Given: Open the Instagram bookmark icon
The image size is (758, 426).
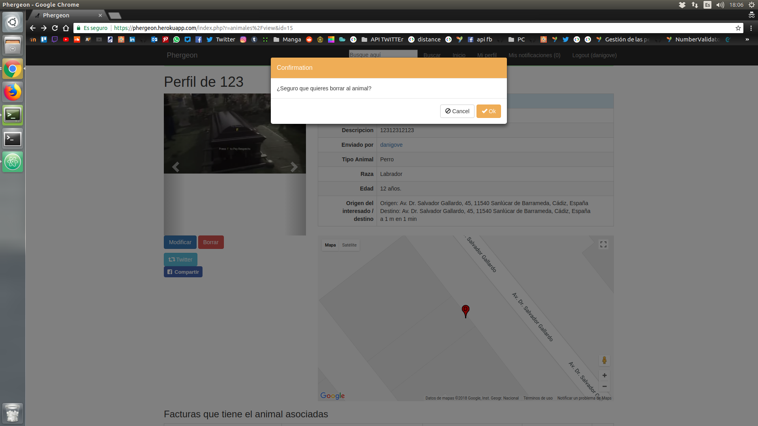Looking at the screenshot, I should tap(243, 39).
